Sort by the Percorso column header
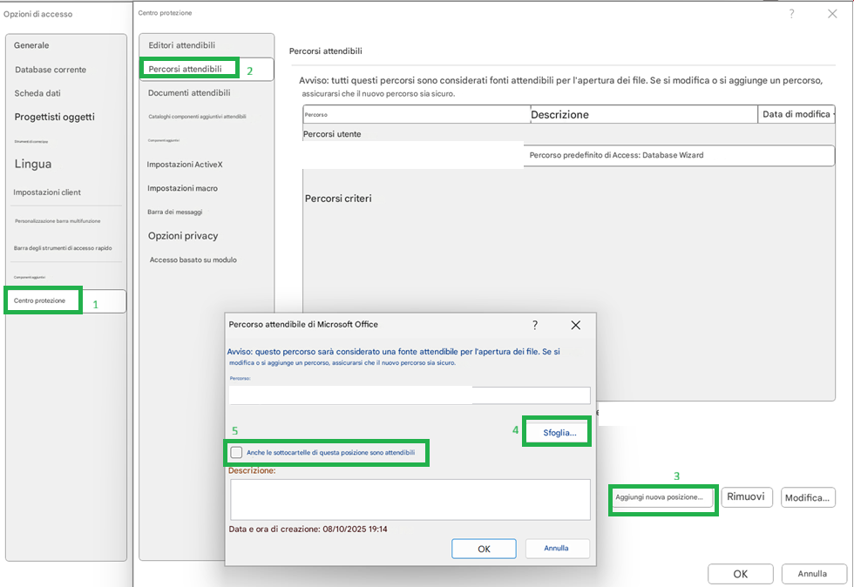This screenshot has height=587, width=854. 417,114
